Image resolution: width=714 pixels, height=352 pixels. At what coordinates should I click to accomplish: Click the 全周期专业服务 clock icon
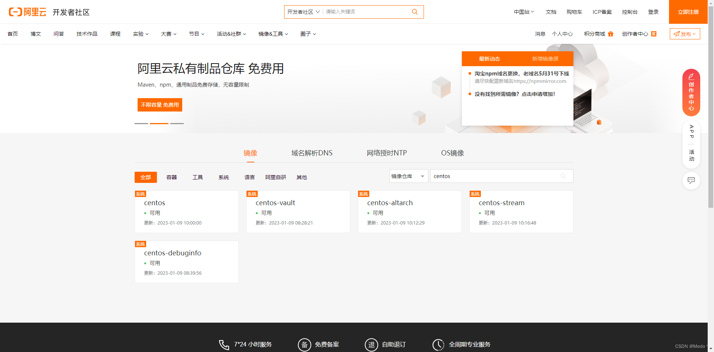[x=438, y=345]
